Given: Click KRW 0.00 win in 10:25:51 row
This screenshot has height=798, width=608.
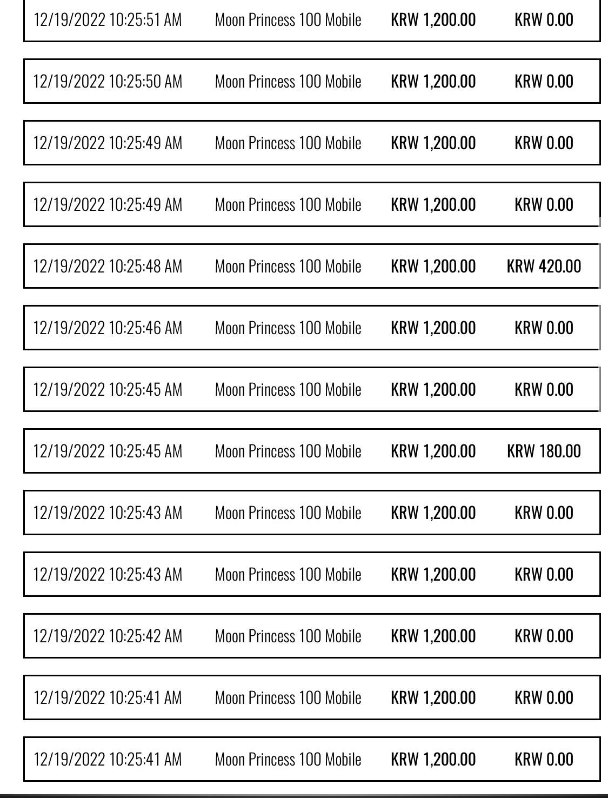Looking at the screenshot, I should pyautogui.click(x=544, y=20).
